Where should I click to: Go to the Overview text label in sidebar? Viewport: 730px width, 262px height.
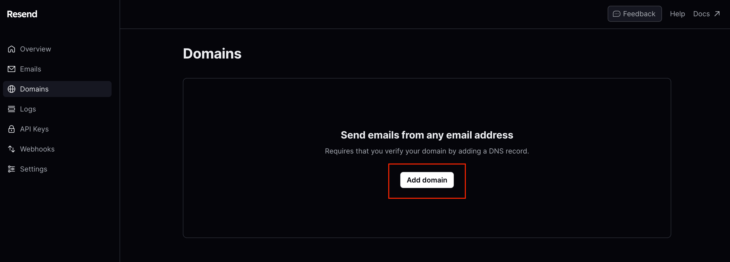36,49
